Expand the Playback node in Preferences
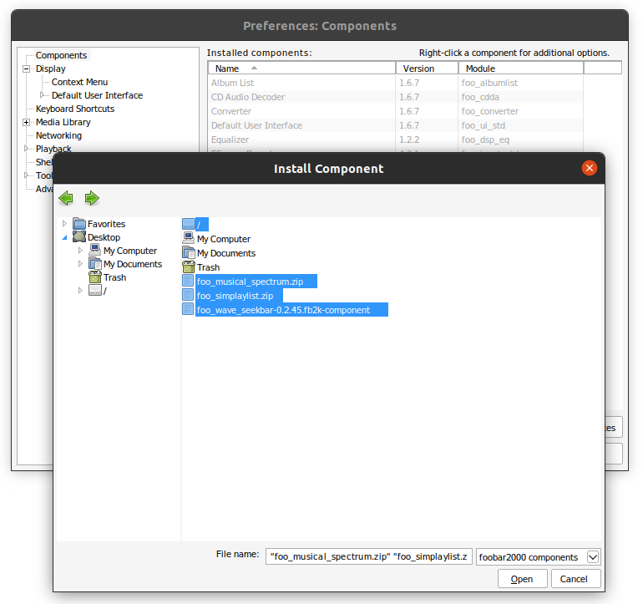This screenshot has height=604, width=643. (x=26, y=149)
